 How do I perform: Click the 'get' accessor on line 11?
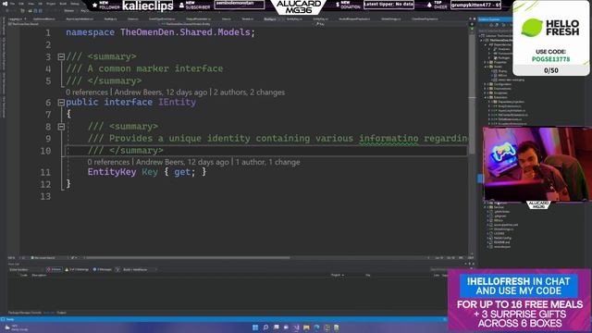(x=182, y=172)
